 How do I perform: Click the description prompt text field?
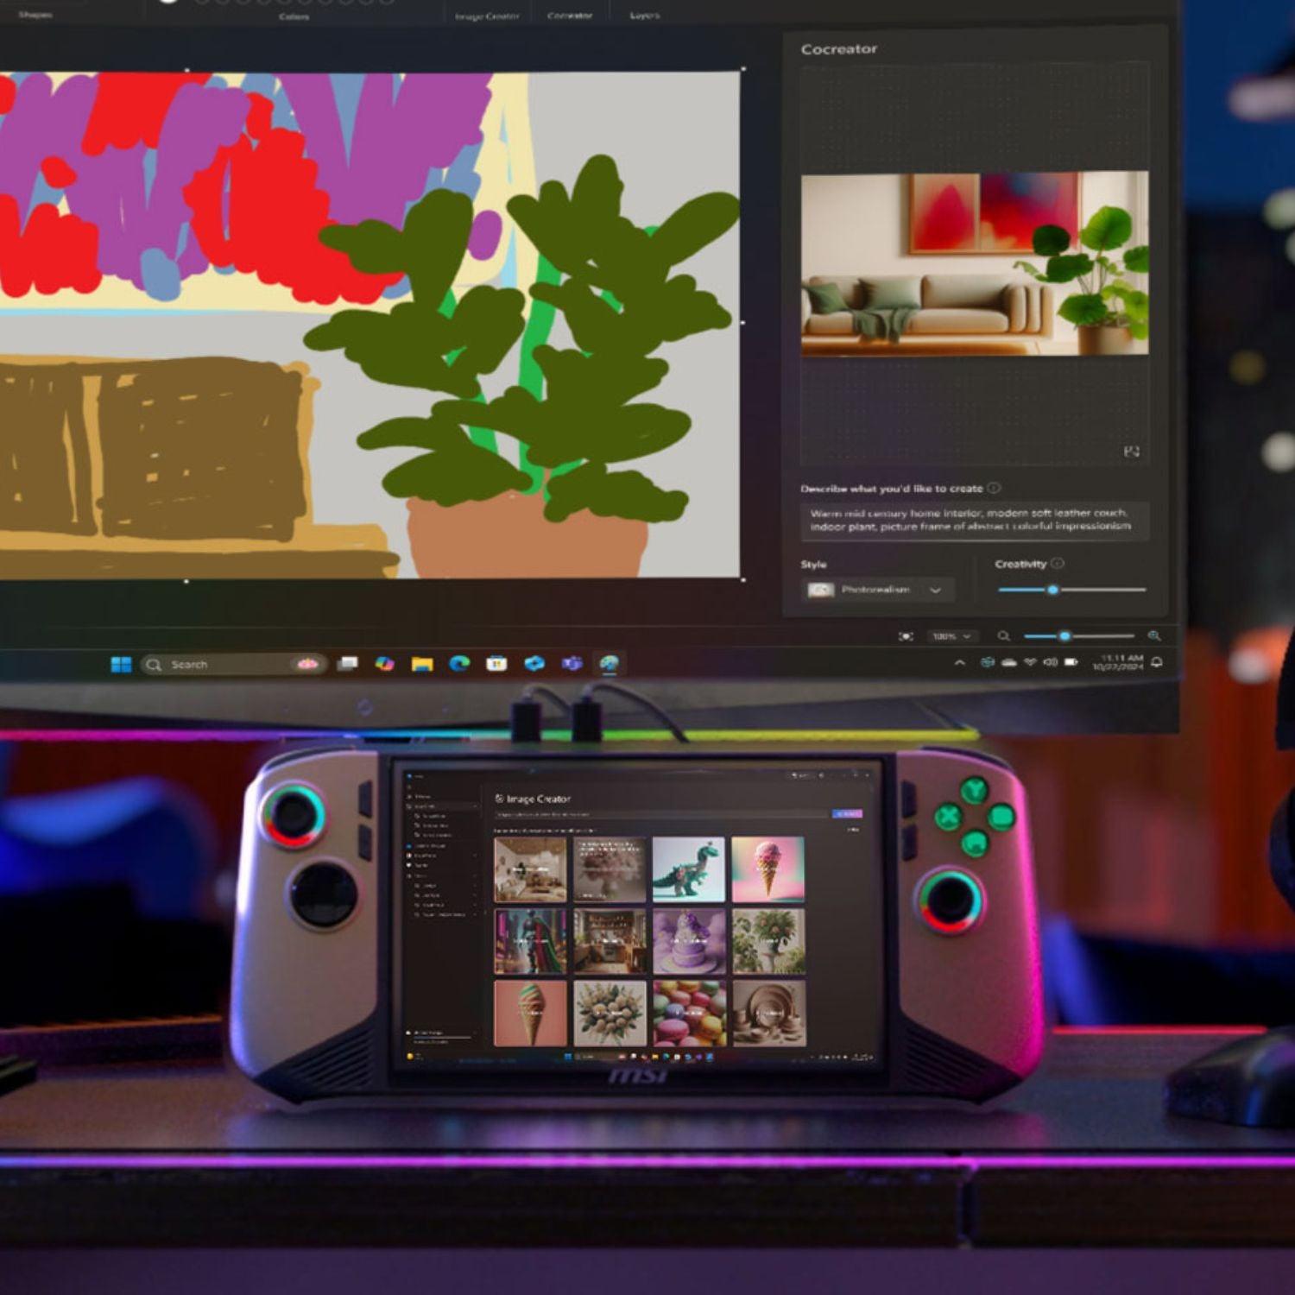click(x=973, y=520)
